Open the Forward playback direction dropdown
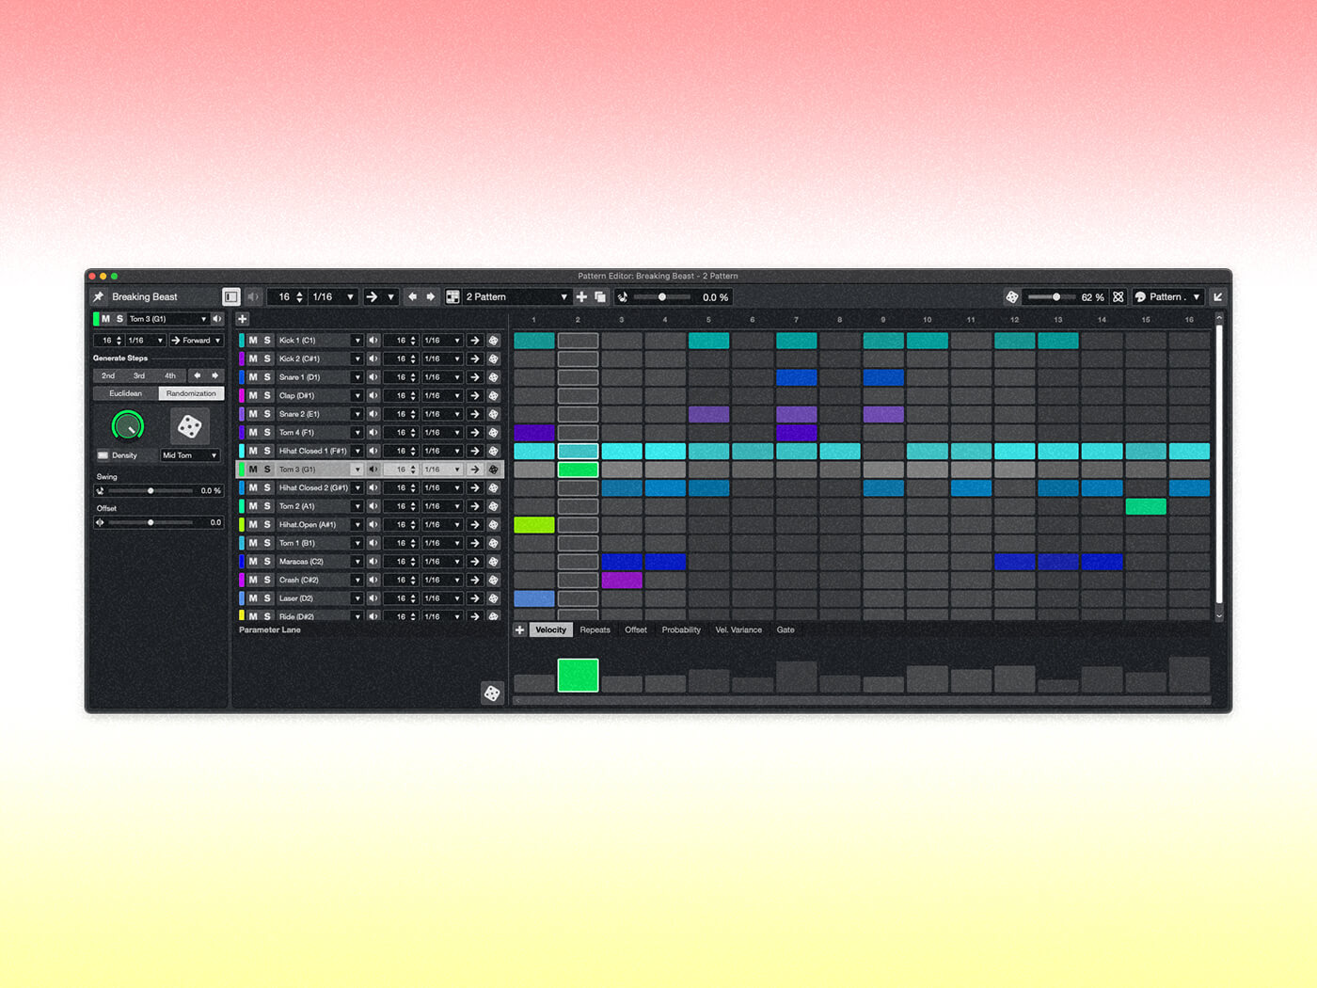Viewport: 1317px width, 988px height. click(x=196, y=341)
